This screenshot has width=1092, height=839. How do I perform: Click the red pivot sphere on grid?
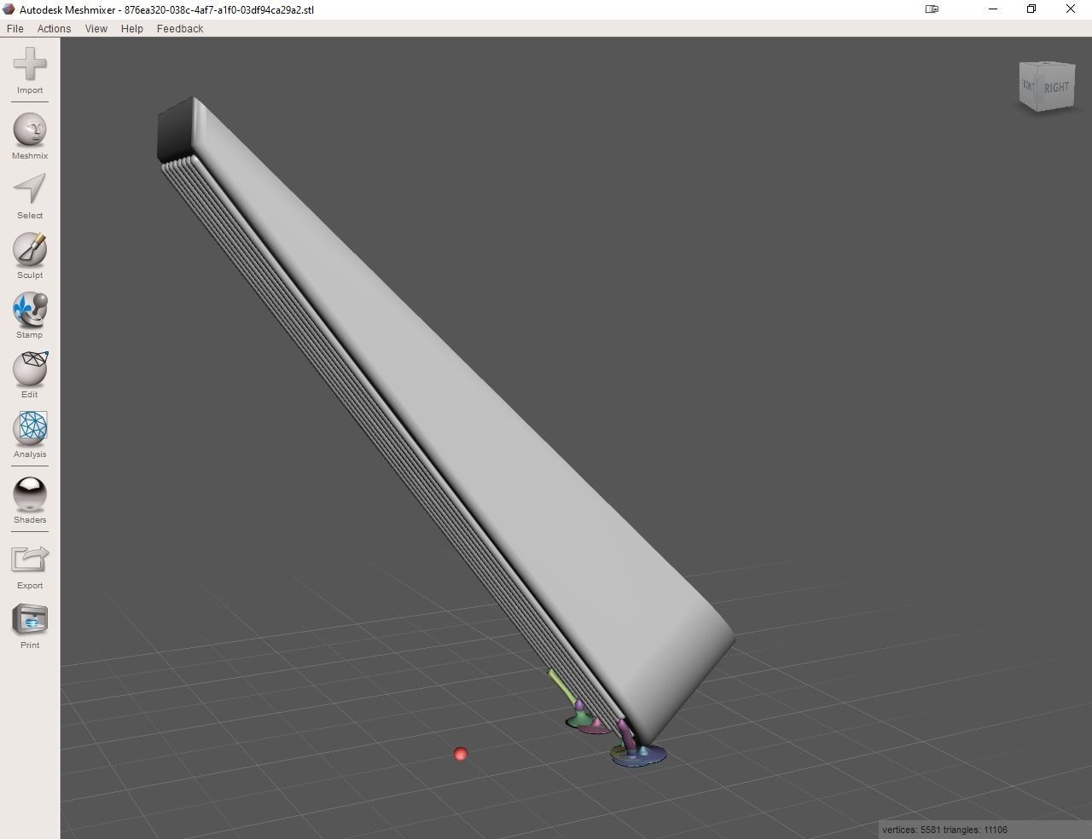tap(461, 754)
